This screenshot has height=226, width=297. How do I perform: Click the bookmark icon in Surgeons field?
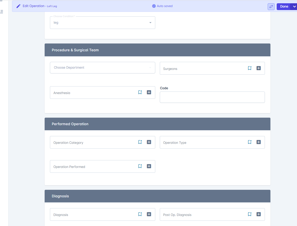pyautogui.click(x=250, y=68)
